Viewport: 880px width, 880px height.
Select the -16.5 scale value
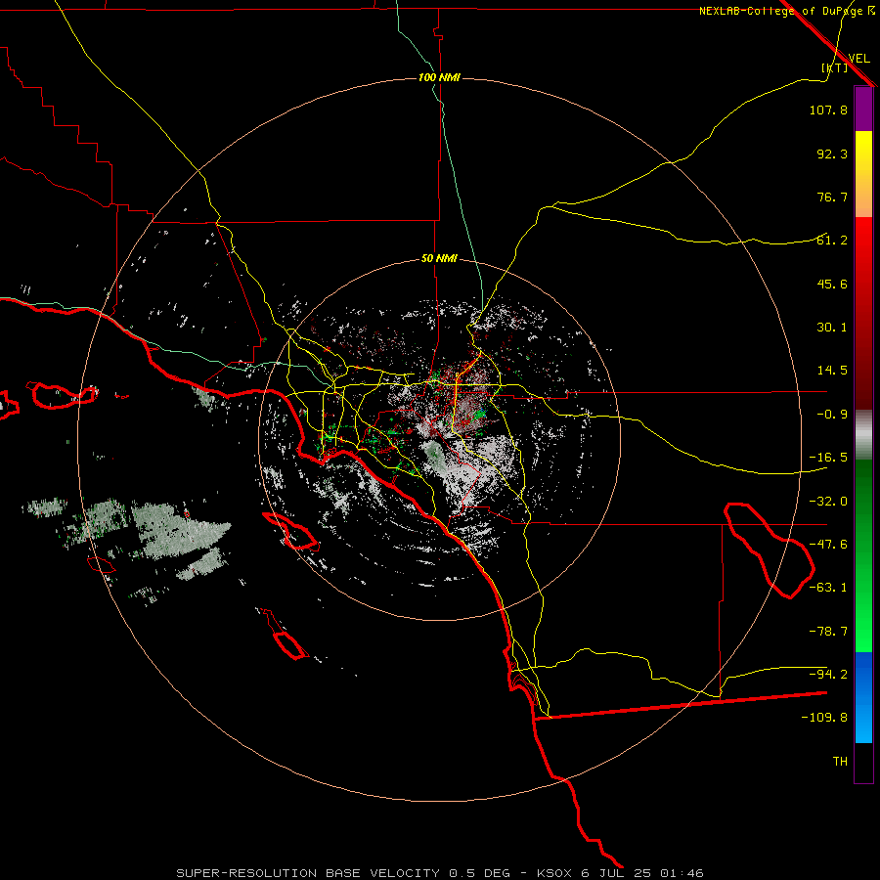[828, 458]
